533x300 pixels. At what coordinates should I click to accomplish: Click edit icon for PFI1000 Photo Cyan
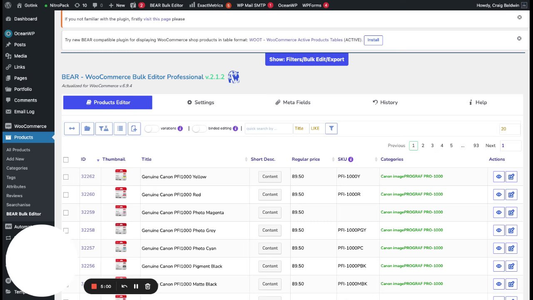(511, 248)
